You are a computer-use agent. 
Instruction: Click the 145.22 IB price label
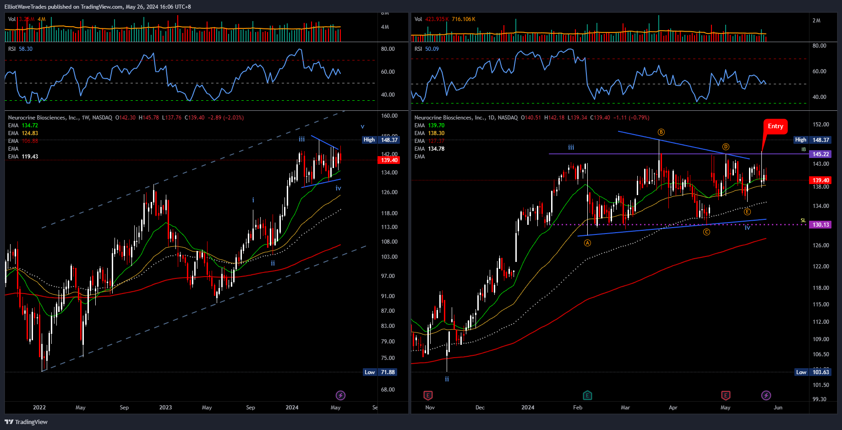coord(820,154)
